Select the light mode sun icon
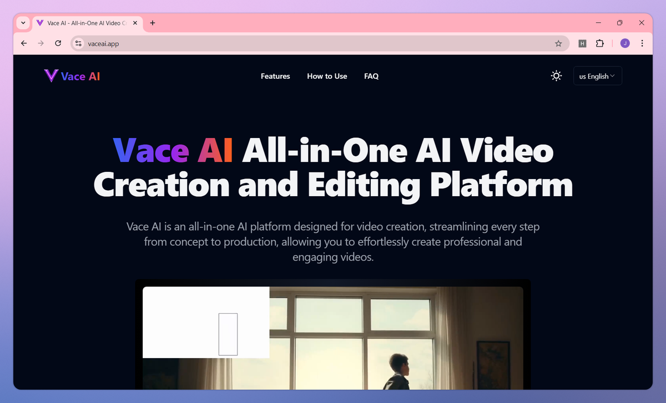Viewport: 666px width, 403px height. [x=556, y=75]
